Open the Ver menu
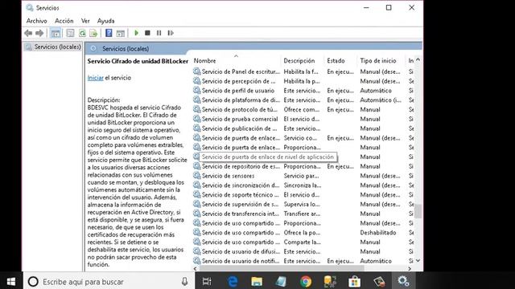The height and width of the screenshot is (289, 515). (85, 21)
